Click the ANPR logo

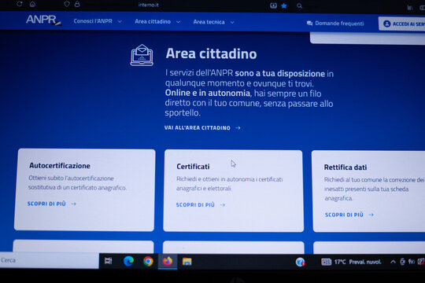[43, 20]
